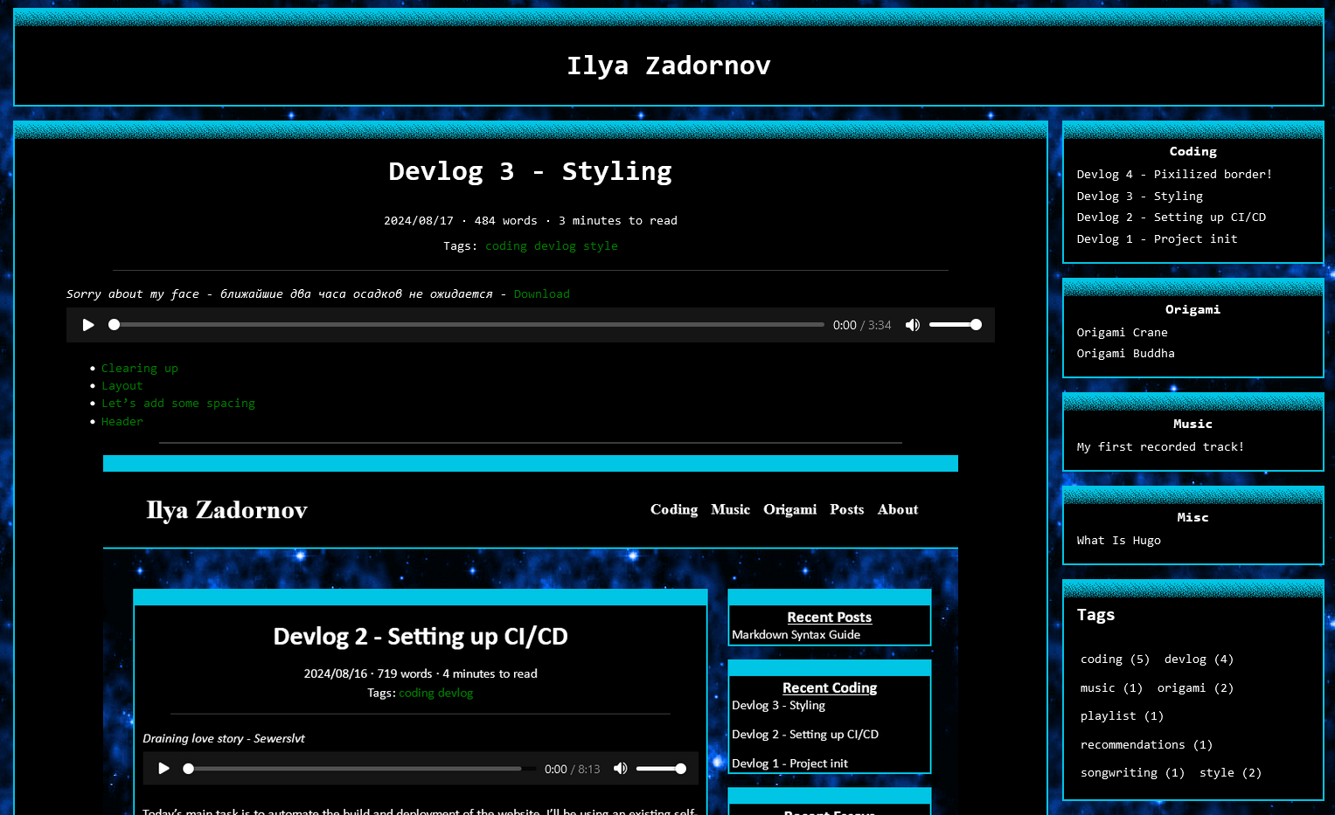
Task: Filter by devlog (4) tag
Action: [1199, 660]
